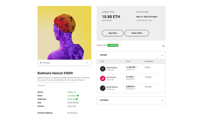Open the three-dot more options menu
203x115 pixels.
tap(87, 63)
